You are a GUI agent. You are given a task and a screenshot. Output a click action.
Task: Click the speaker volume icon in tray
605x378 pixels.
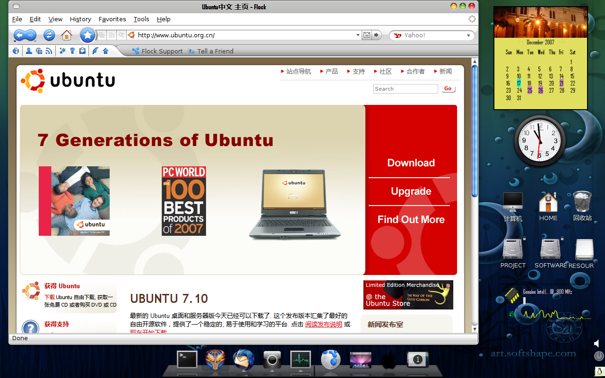click(x=597, y=343)
